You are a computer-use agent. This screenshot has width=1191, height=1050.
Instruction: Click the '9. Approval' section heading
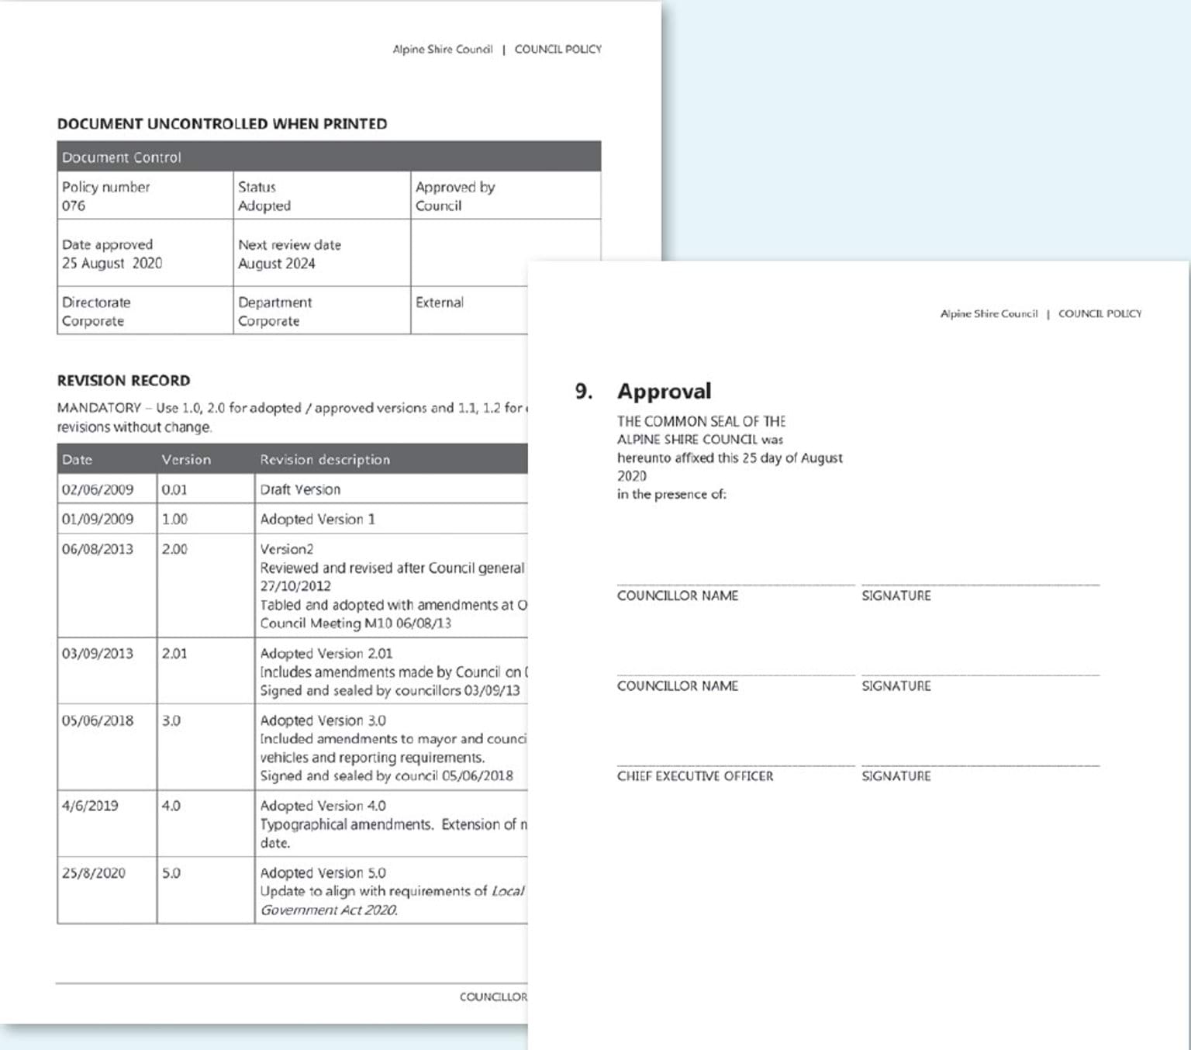coord(643,391)
